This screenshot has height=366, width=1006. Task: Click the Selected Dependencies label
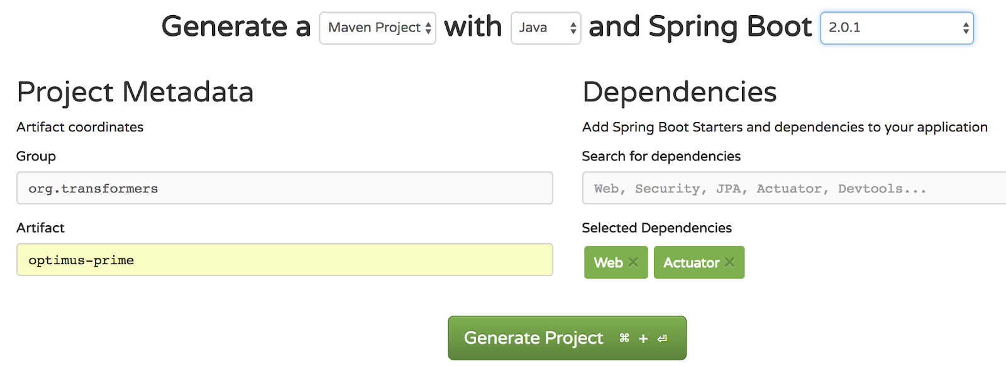click(656, 228)
